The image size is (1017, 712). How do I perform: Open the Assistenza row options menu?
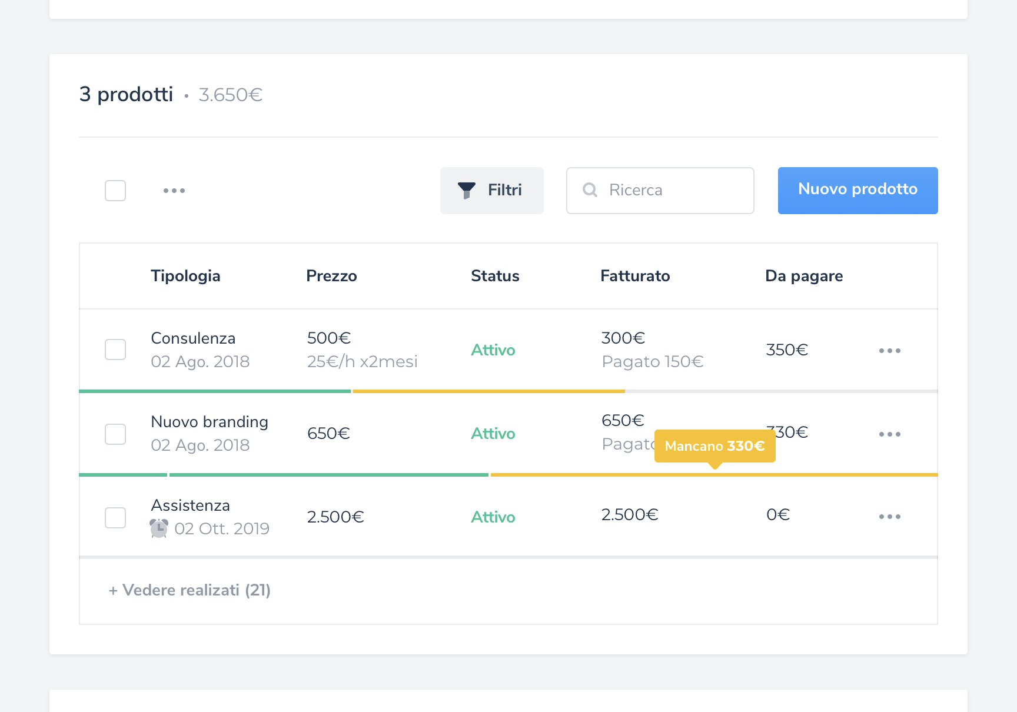(889, 517)
